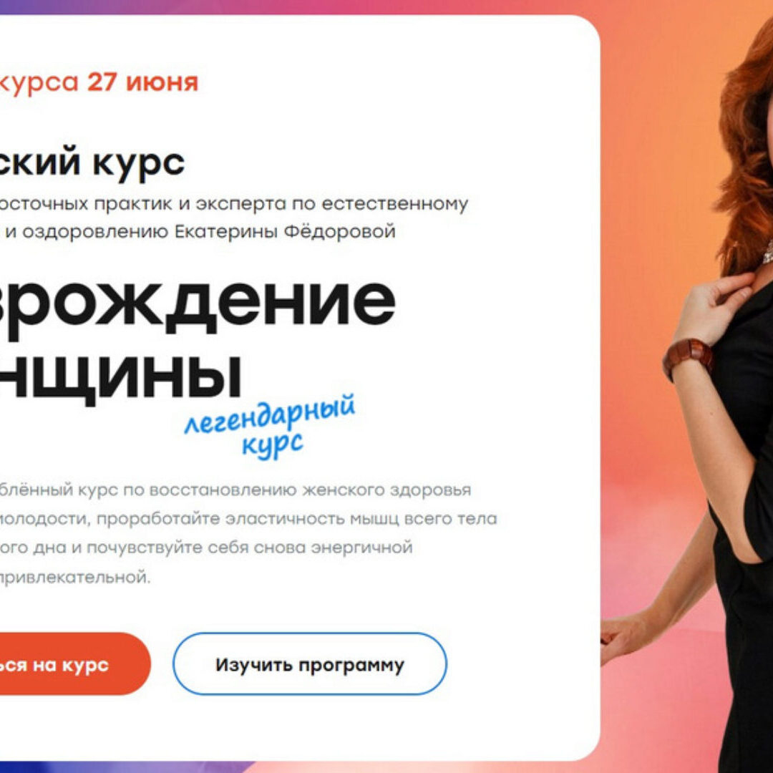
Task: Click the brown bracelet on the woman's wrist
Action: (x=689, y=359)
